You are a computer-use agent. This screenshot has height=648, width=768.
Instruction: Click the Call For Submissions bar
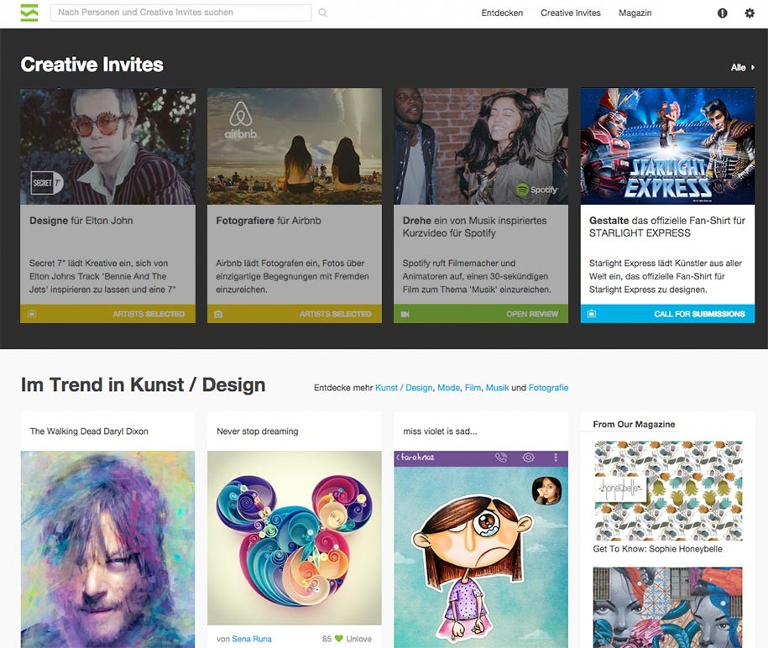point(667,313)
